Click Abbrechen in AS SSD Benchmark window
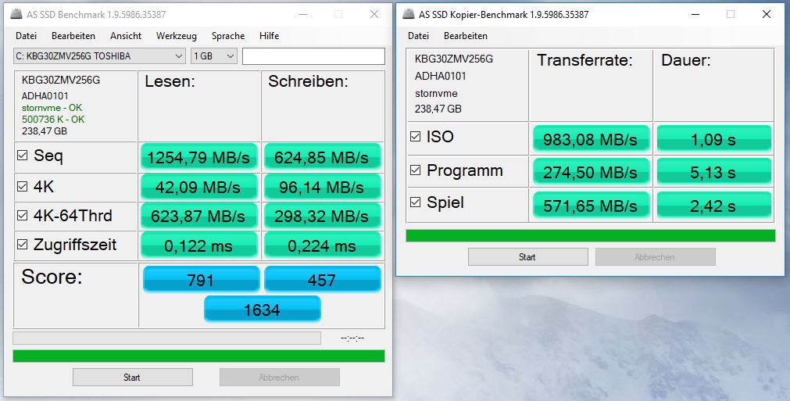This screenshot has width=790, height=401. pyautogui.click(x=279, y=378)
